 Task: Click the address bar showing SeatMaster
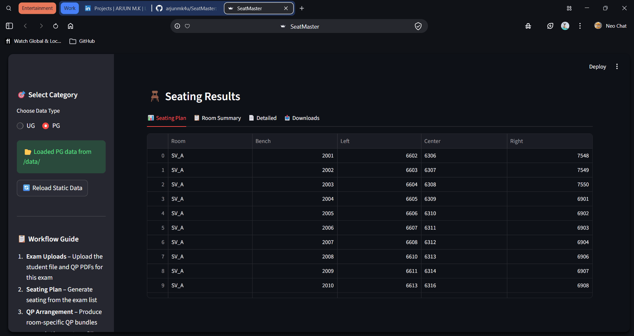coord(299,26)
